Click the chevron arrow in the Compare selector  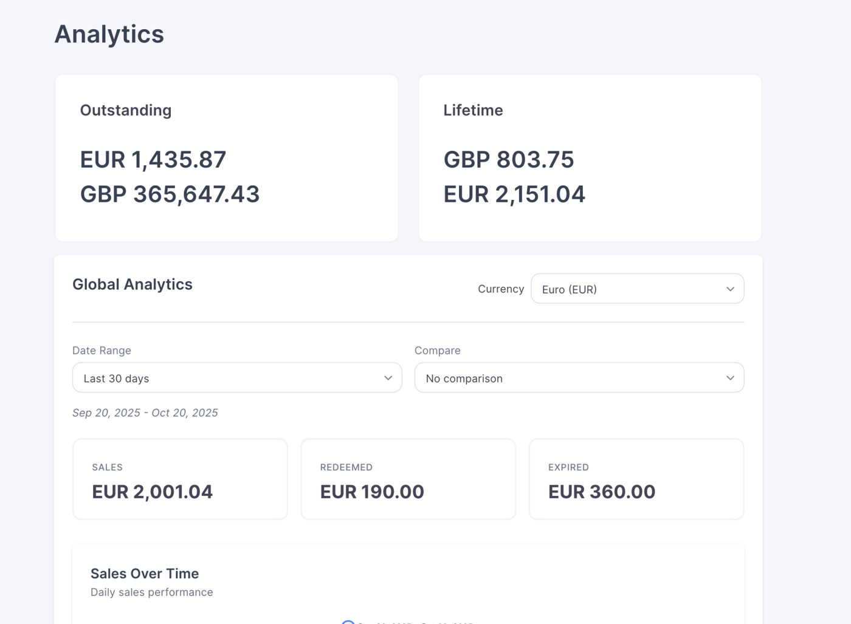[730, 378]
